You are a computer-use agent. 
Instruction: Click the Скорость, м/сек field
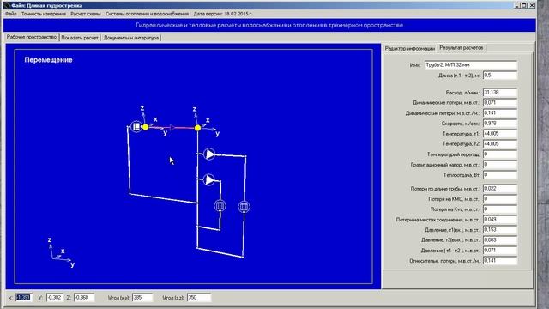pyautogui.click(x=499, y=124)
